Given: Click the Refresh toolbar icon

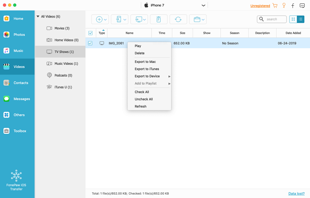Looking at the screenshot, I should 178,20.
